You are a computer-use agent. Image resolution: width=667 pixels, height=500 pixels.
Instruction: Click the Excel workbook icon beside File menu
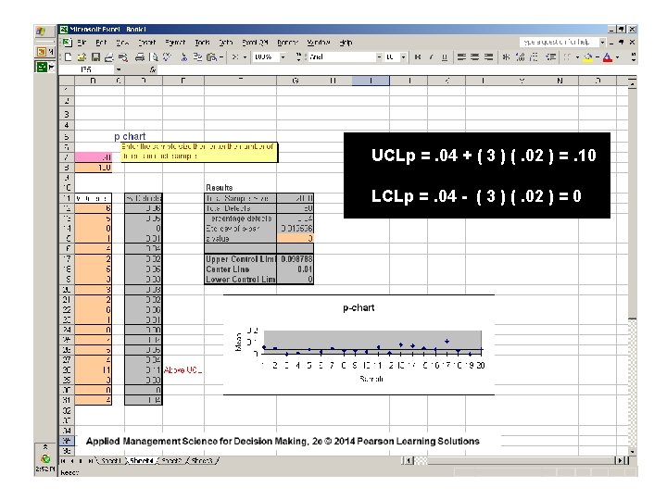67,42
